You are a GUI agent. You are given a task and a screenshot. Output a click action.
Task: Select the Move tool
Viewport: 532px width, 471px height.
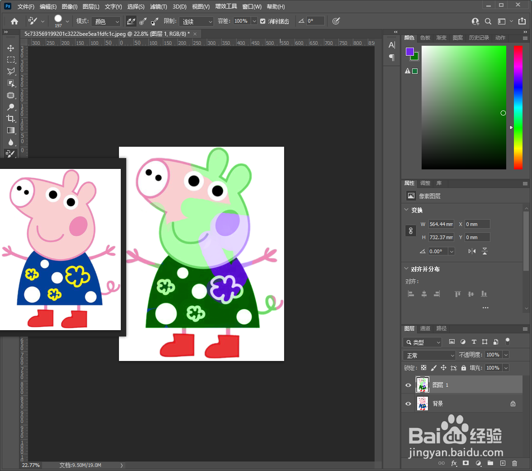pos(11,48)
